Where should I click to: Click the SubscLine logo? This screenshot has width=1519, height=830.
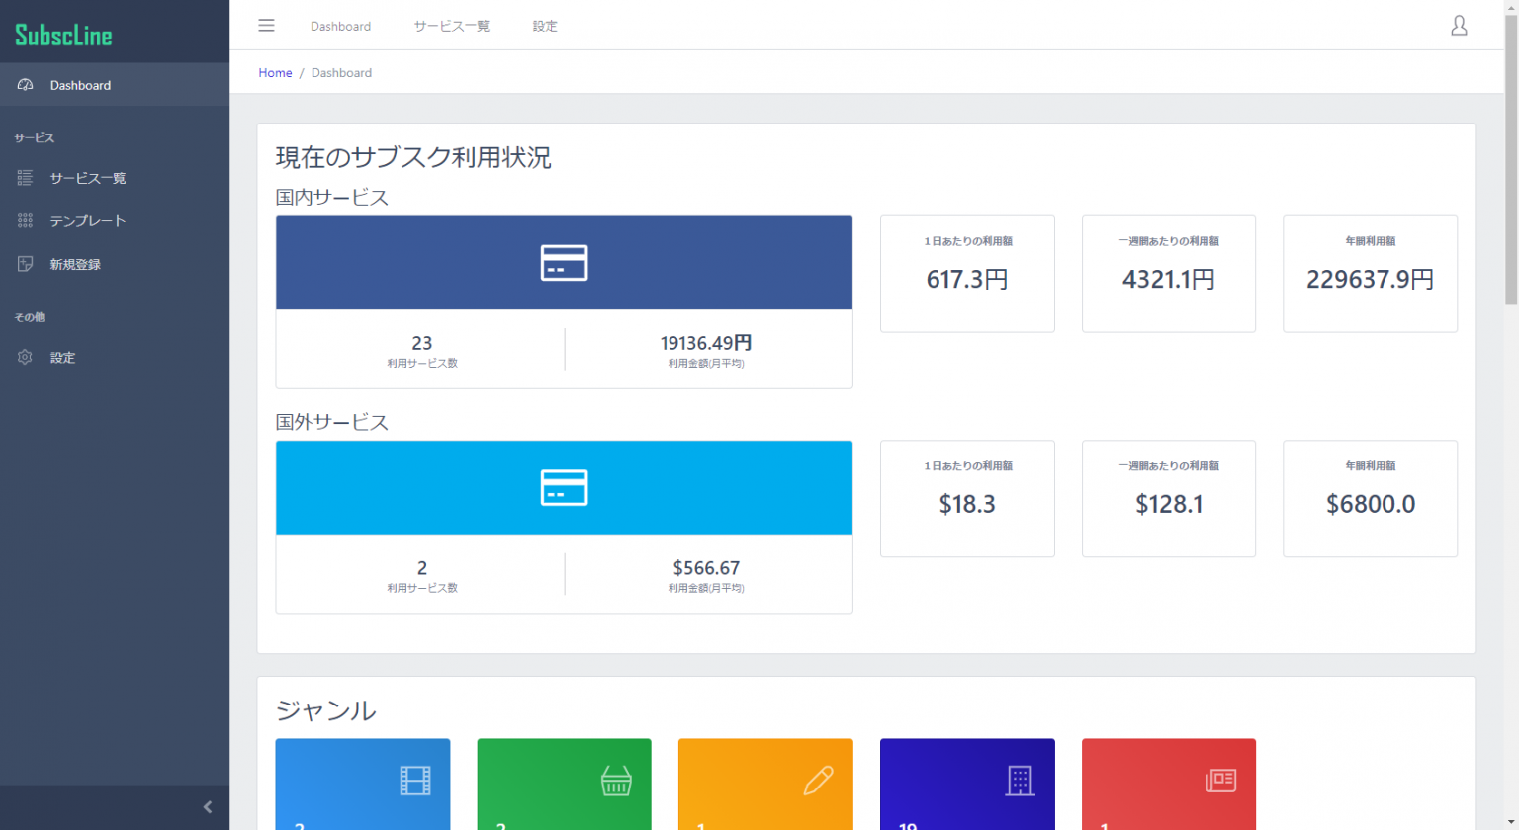pyautogui.click(x=64, y=36)
